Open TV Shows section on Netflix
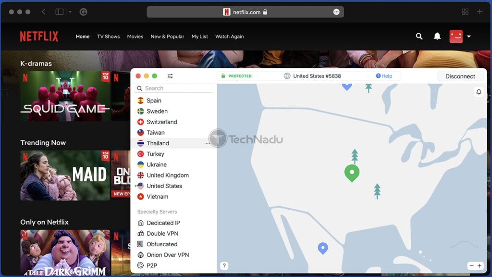The image size is (492, 277). [x=108, y=37]
